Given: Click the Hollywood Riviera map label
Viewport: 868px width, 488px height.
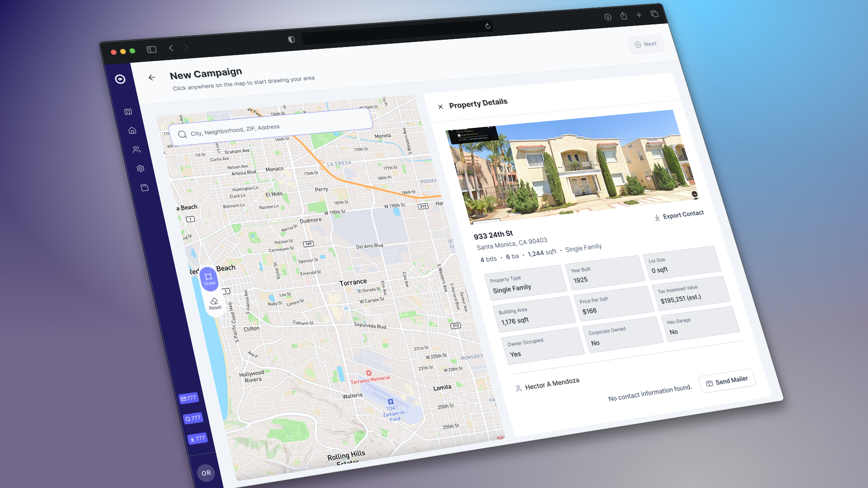Looking at the screenshot, I should pos(252,376).
